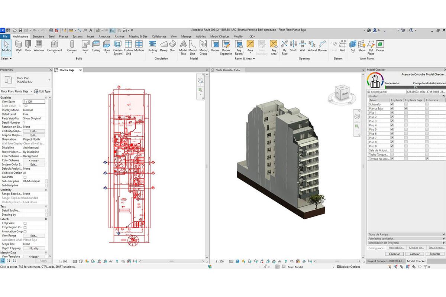Select the Window tool

tap(39, 46)
